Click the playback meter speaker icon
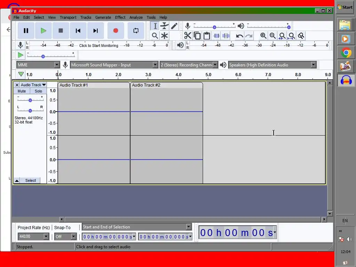This screenshot has width=356, height=267. point(180,45)
